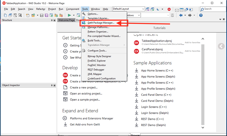Click the scroll up arrow above recent list

(203, 39)
